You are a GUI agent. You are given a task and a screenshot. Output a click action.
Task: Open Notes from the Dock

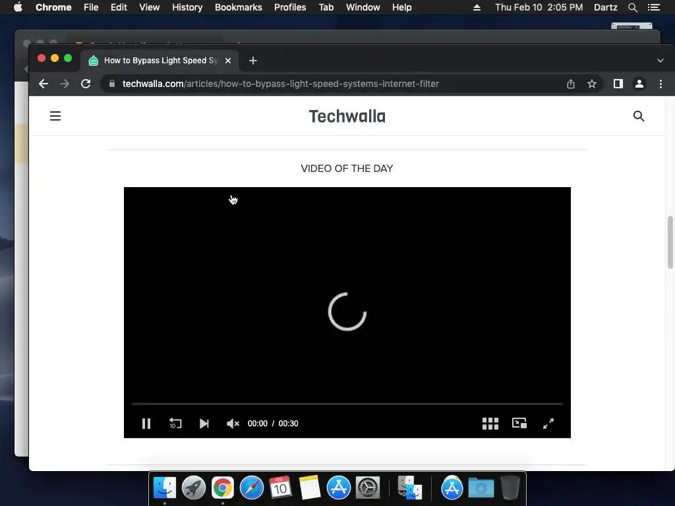(x=310, y=488)
